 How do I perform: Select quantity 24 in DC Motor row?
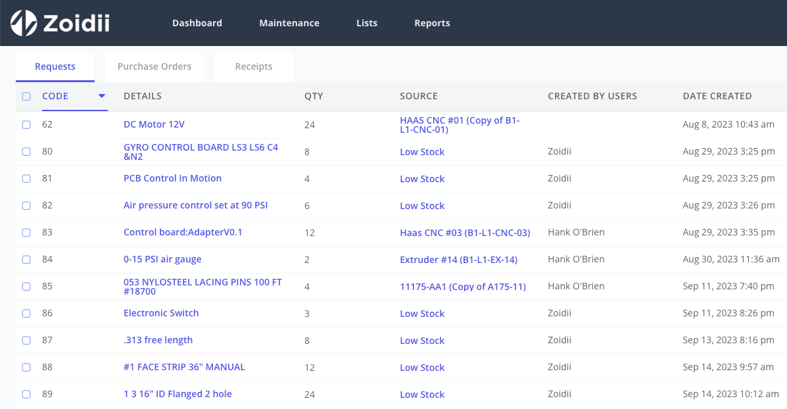tap(310, 126)
